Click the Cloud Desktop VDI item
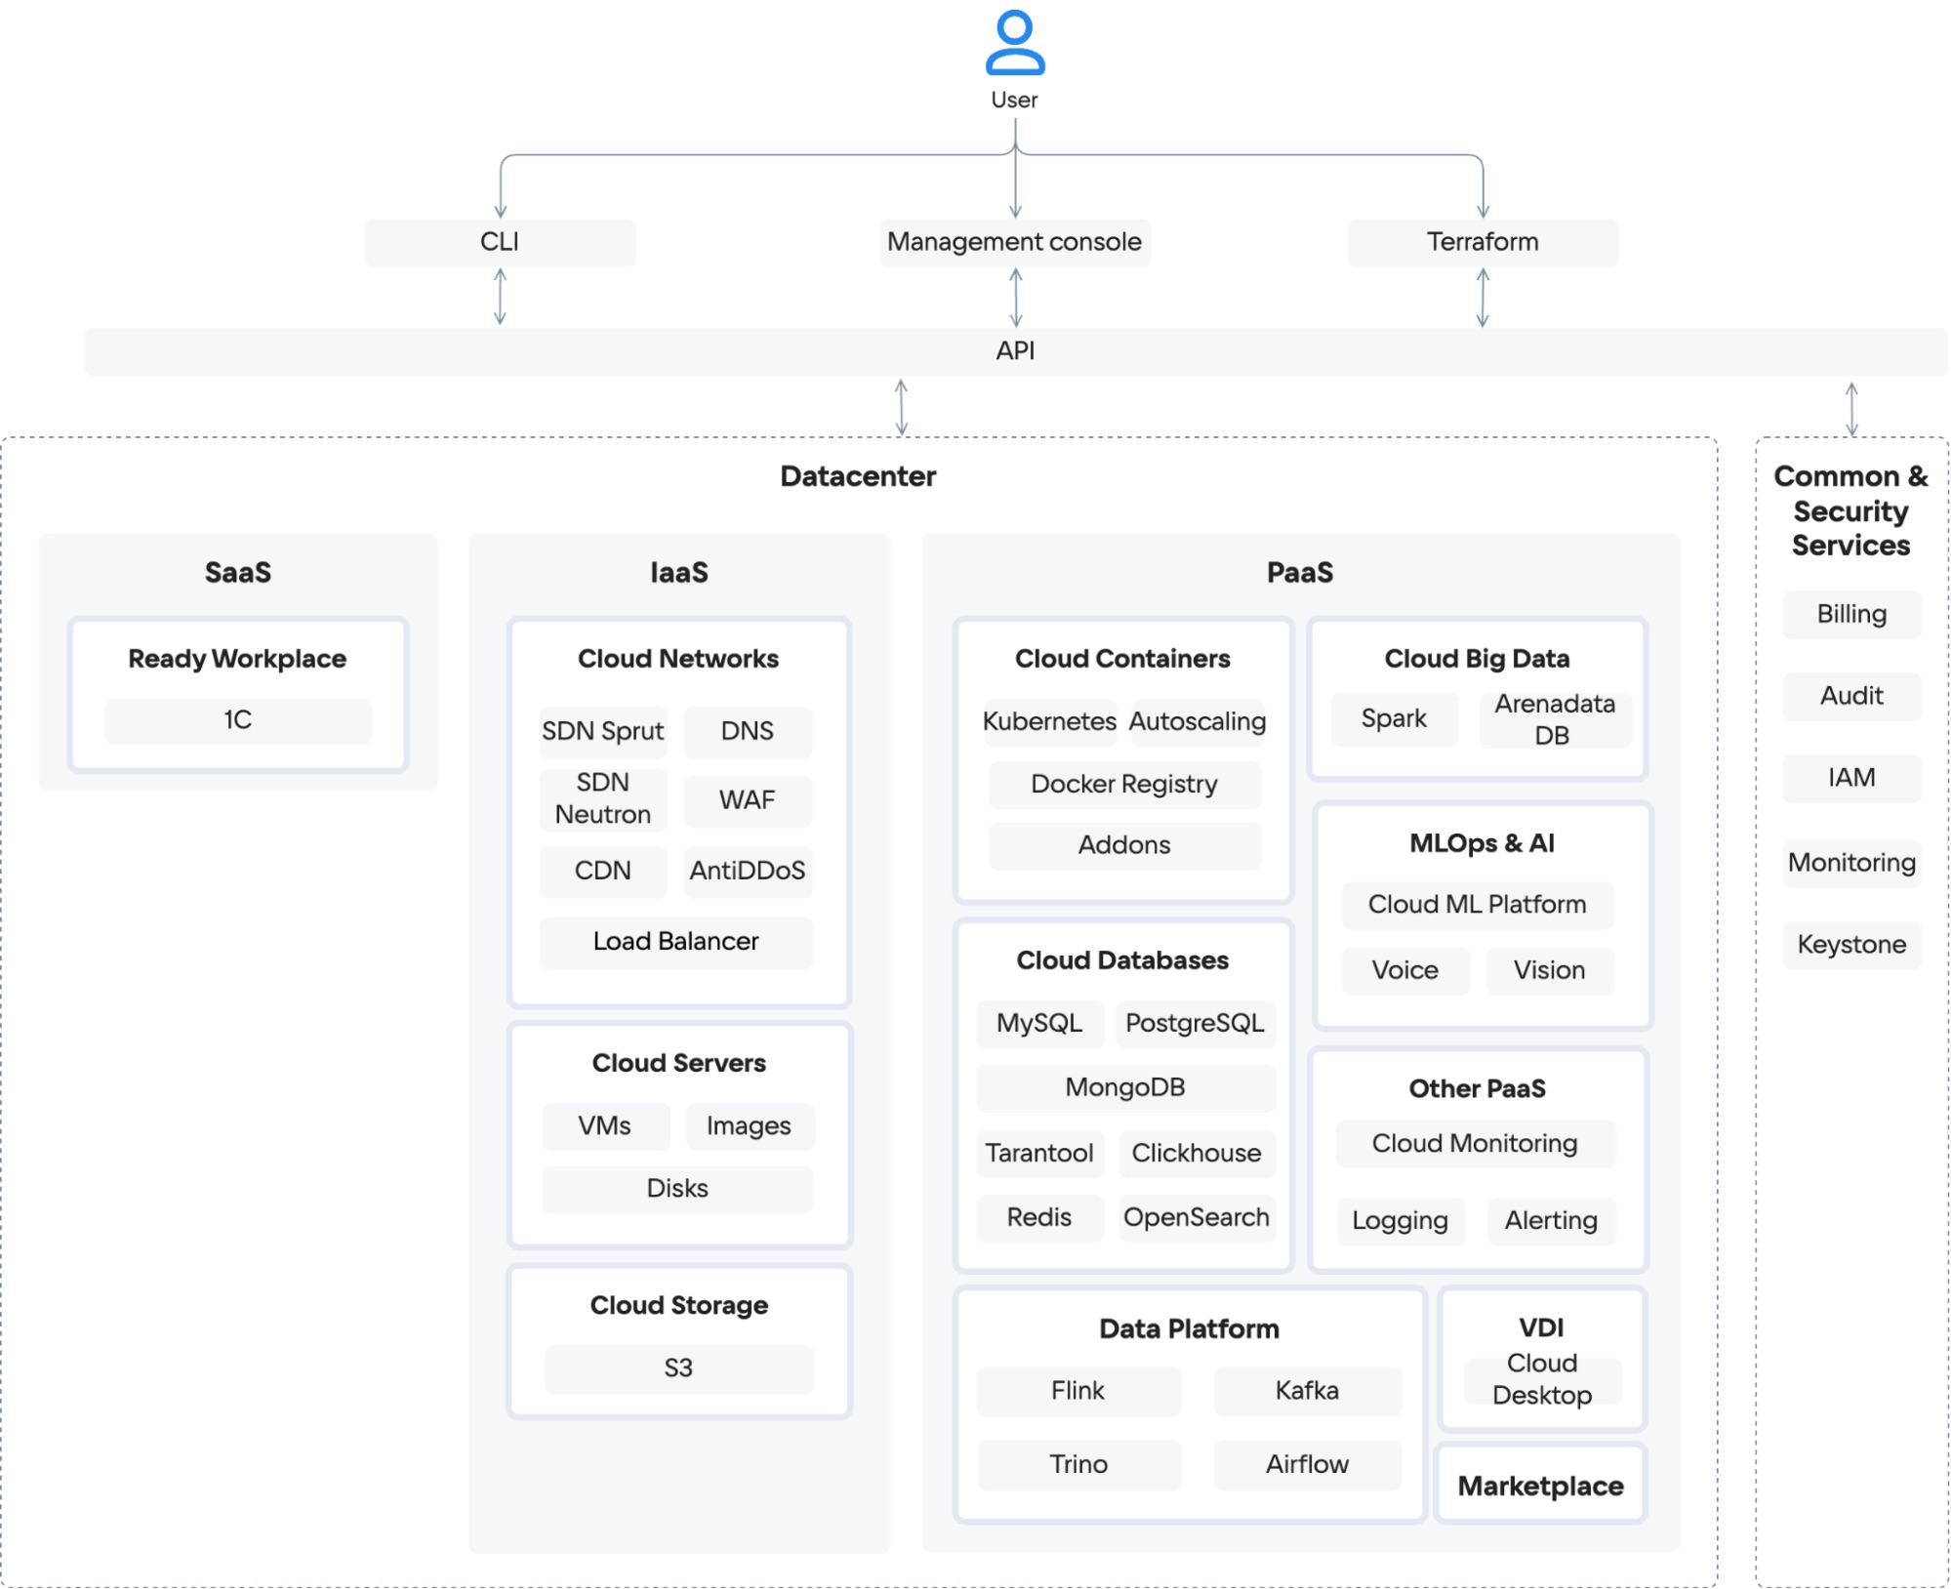This screenshot has height=1589, width=1951. (x=1541, y=1379)
